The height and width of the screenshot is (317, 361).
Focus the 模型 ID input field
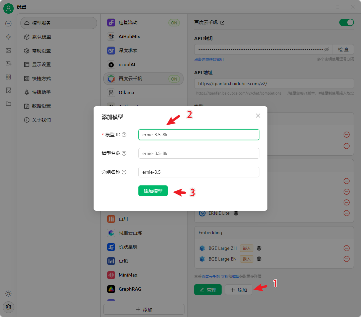[x=199, y=135]
